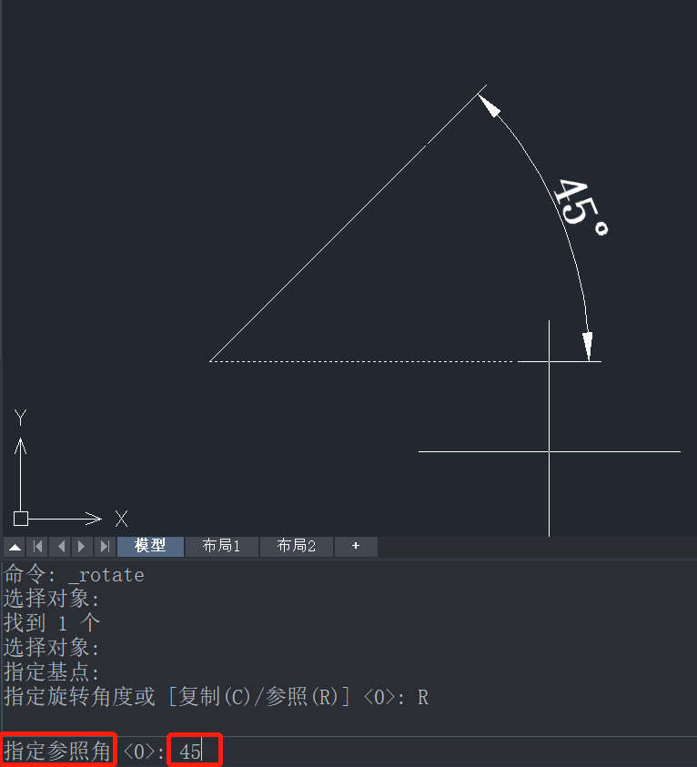Click the 指定参照角 prompt label

(57, 751)
